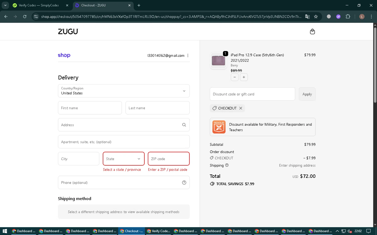Screen dimensions: 377x235
Task: Click the ZIP code field
Action: coord(169,159)
